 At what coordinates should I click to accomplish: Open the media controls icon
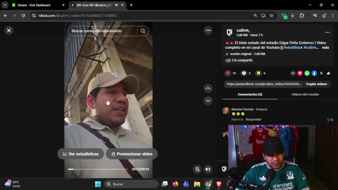pyautogui.click(x=315, y=16)
